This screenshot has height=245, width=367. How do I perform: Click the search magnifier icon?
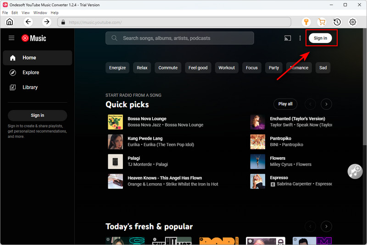pos(114,38)
